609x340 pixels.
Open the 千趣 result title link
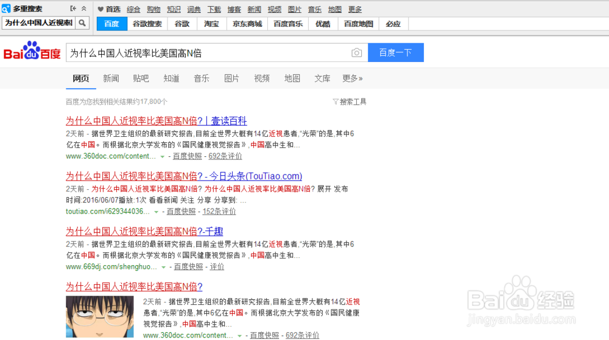click(144, 232)
